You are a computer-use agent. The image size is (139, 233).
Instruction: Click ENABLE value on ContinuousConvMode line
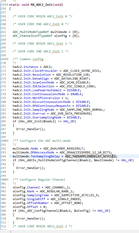coord(76,94)
